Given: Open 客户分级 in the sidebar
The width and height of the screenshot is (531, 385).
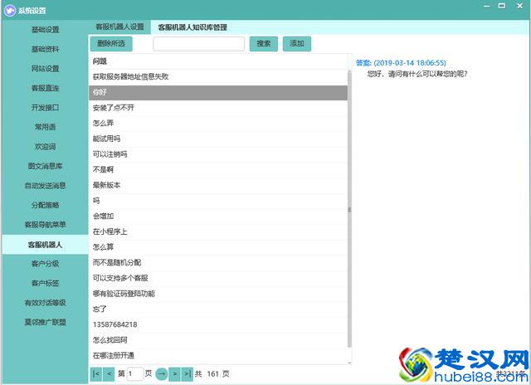Looking at the screenshot, I should pyautogui.click(x=45, y=264).
